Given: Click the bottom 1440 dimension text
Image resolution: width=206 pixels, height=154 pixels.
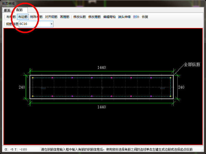Looking at the screenshot, I should pyautogui.click(x=101, y=107).
